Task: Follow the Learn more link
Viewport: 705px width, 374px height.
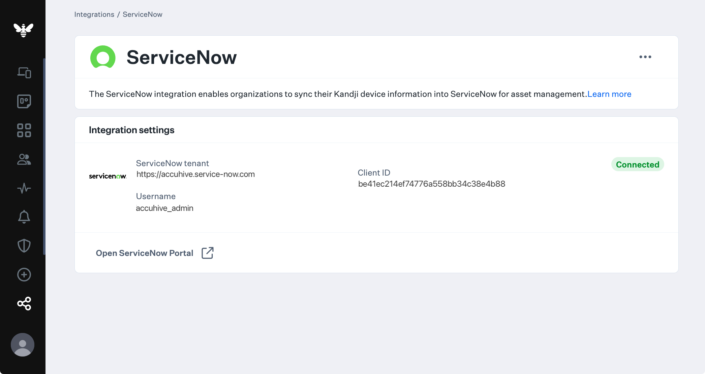Action: [x=609, y=94]
